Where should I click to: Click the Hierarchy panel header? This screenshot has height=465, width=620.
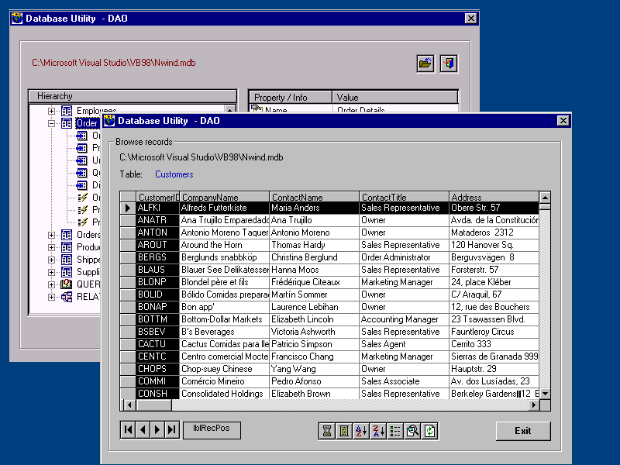[x=133, y=96]
